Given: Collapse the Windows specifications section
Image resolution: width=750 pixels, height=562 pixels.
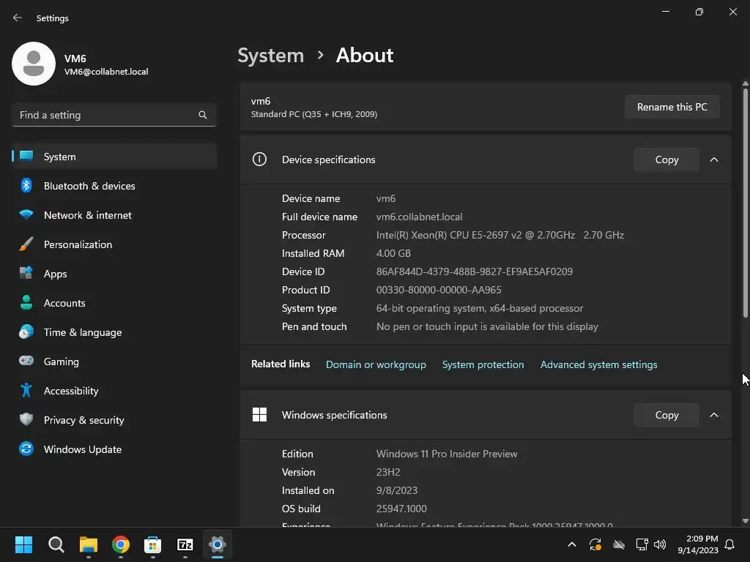Looking at the screenshot, I should click(713, 415).
